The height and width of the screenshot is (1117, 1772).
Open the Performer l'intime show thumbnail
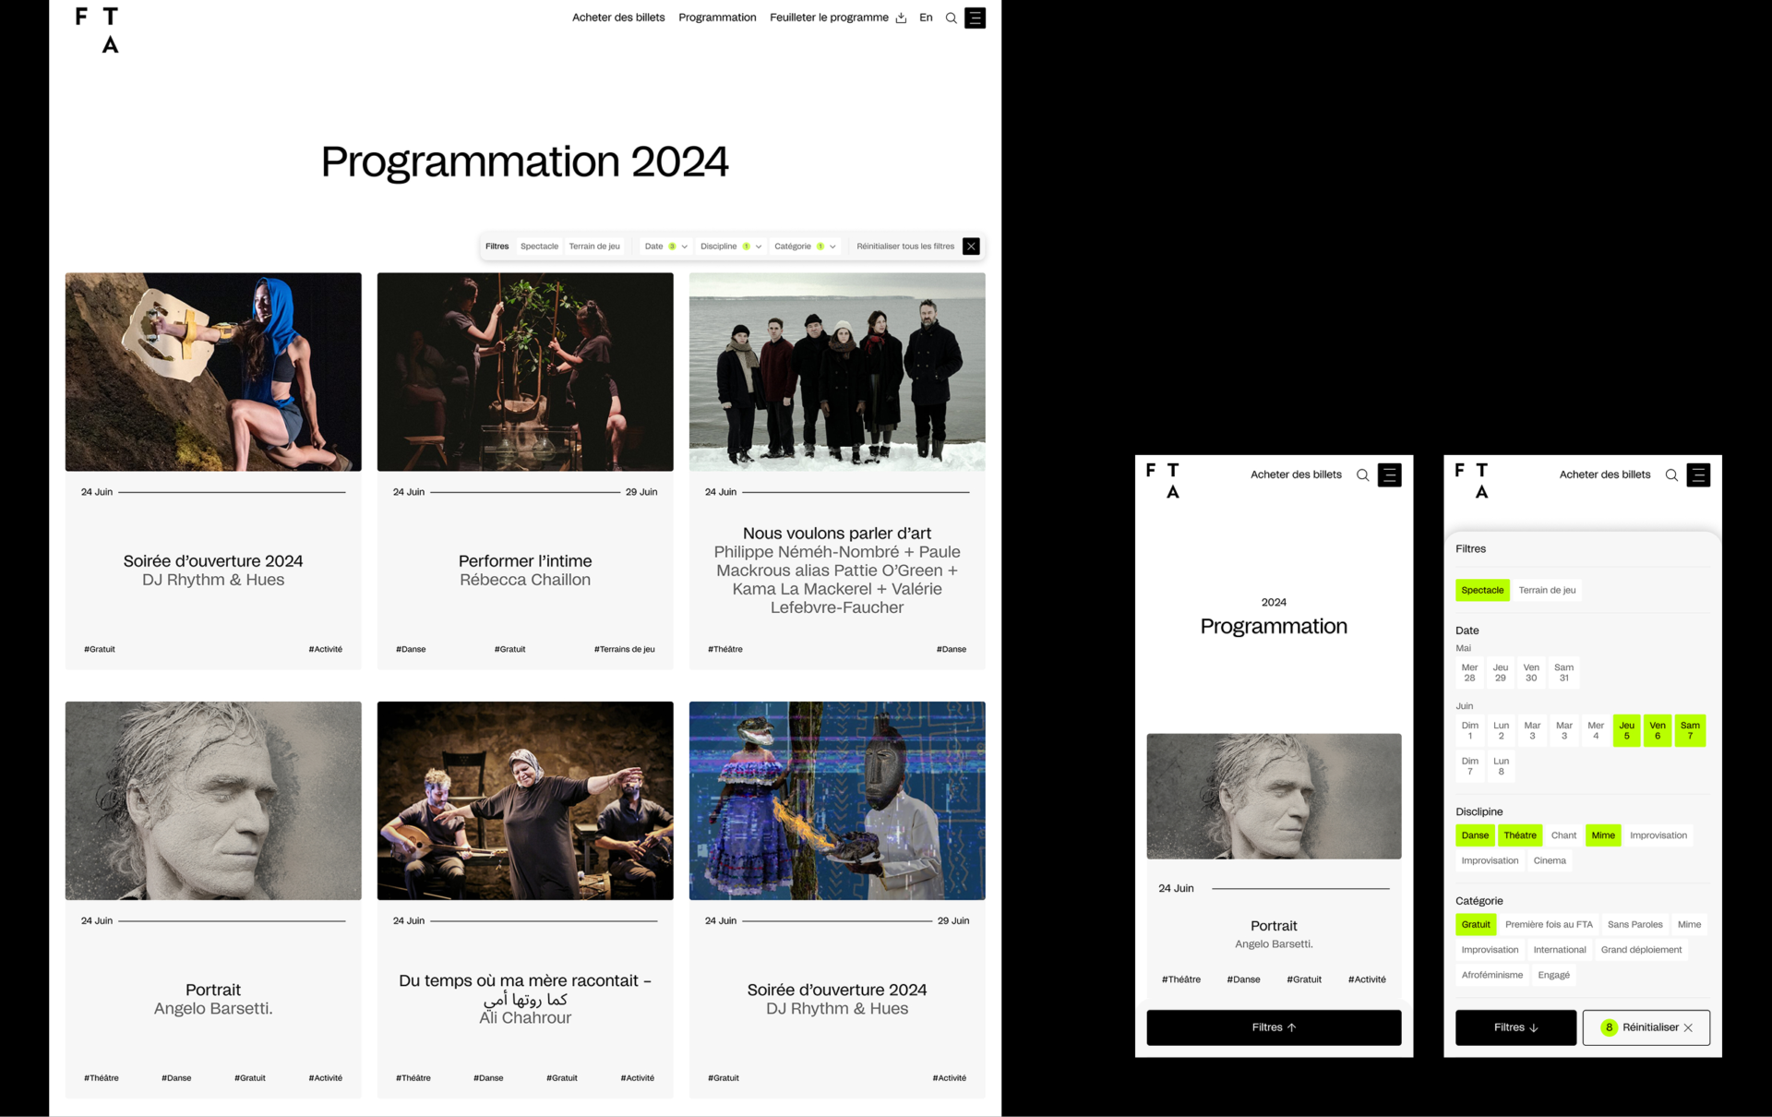click(525, 372)
